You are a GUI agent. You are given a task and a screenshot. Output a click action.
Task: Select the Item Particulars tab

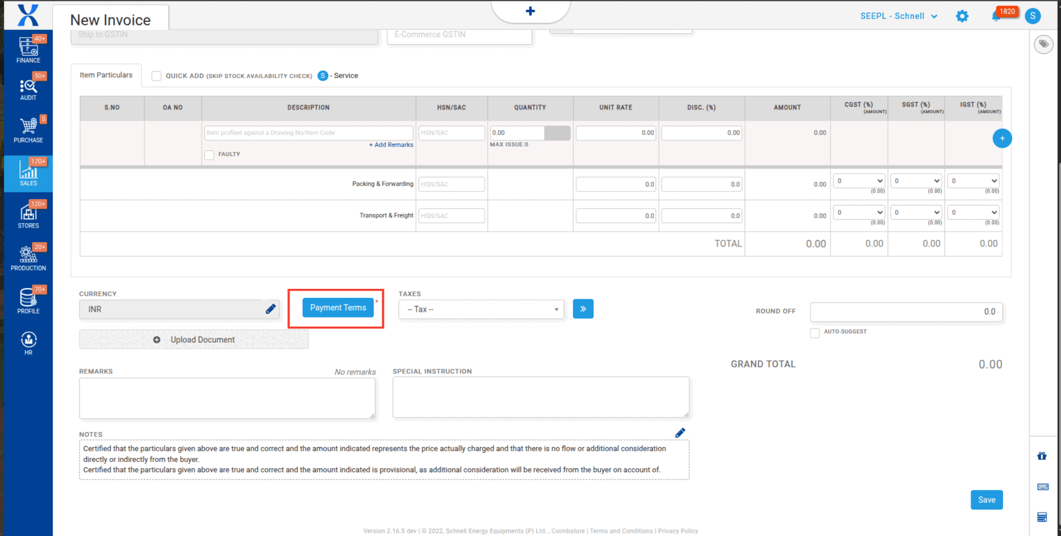106,75
